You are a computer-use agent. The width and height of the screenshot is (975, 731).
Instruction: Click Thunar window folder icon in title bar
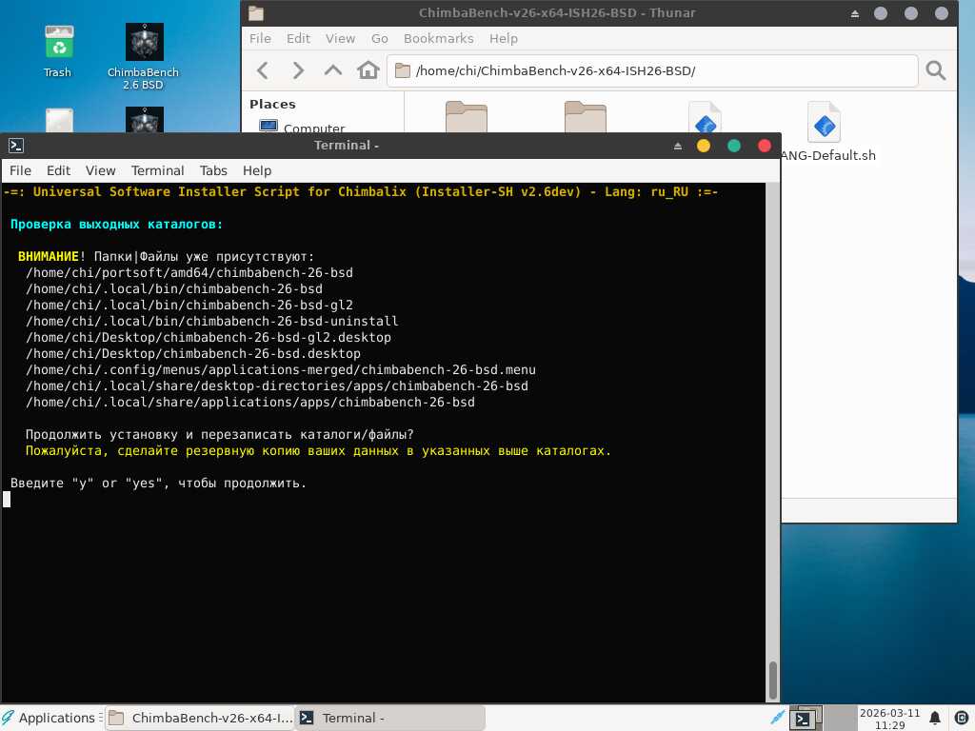tap(255, 13)
